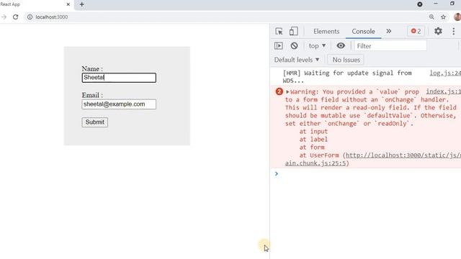Open the index.js source link
The height and width of the screenshot is (259, 461).
pyautogui.click(x=444, y=91)
